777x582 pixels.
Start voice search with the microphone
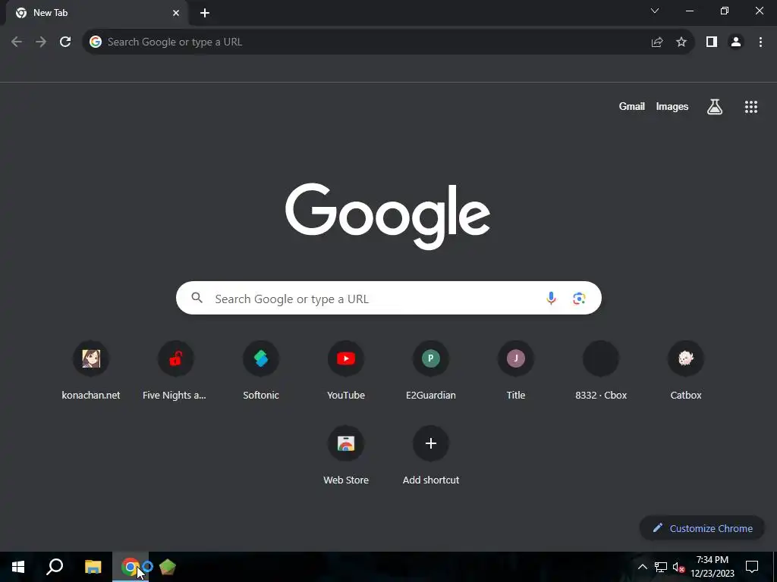(x=551, y=298)
